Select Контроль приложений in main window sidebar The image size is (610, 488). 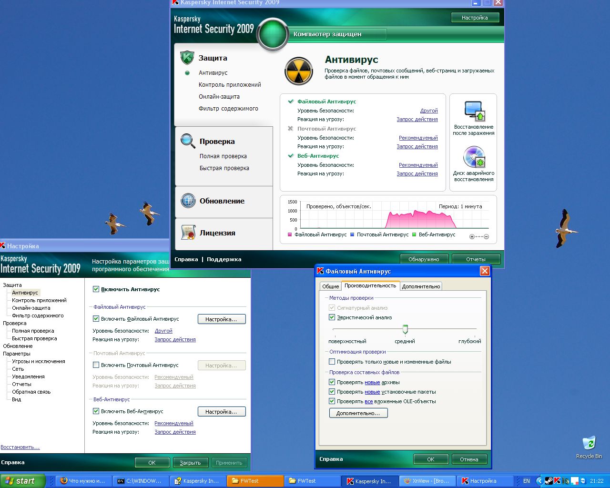(230, 85)
